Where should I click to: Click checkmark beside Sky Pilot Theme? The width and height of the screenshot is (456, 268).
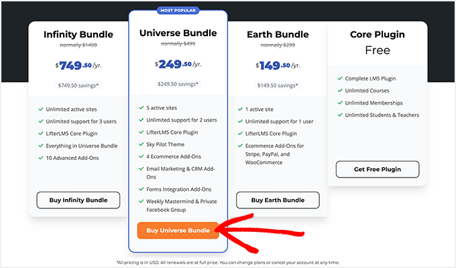coord(139,144)
